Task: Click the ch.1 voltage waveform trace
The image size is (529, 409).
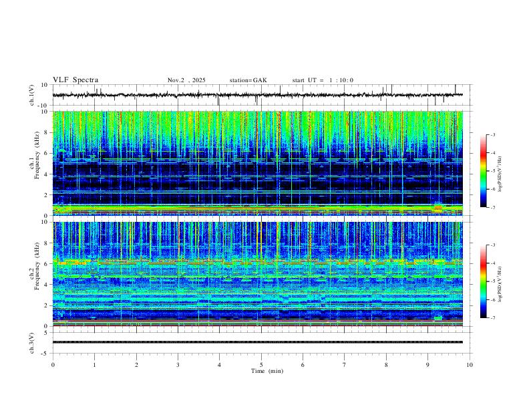Action: [257, 95]
